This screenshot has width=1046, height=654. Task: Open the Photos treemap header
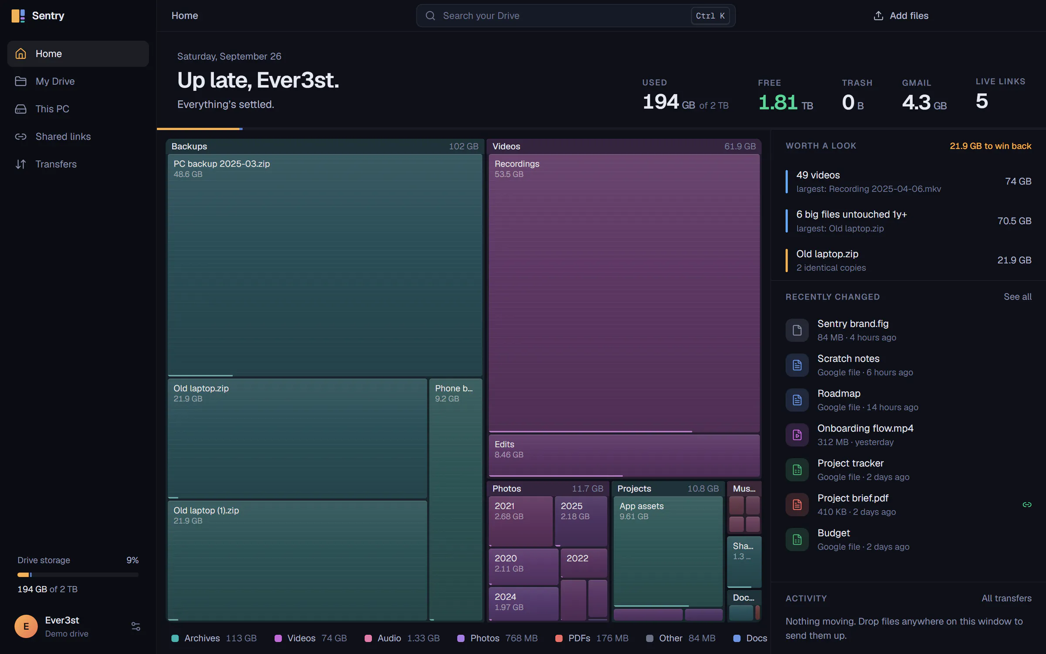tap(548, 488)
